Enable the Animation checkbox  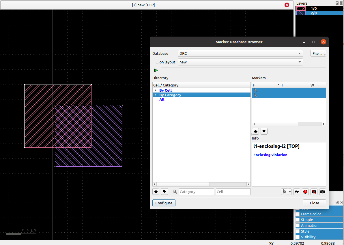[x=298, y=225]
